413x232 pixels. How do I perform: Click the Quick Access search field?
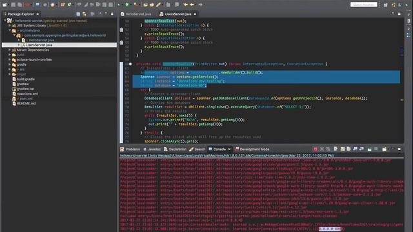tap(364, 5)
